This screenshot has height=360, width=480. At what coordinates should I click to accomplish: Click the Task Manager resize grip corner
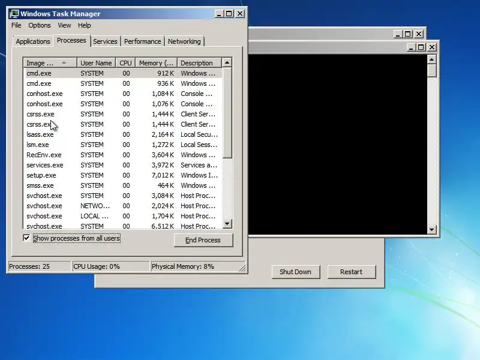point(242,268)
